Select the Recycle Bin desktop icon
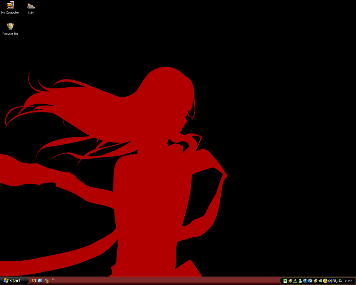Viewport: 356px width, 285px height. [x=10, y=29]
